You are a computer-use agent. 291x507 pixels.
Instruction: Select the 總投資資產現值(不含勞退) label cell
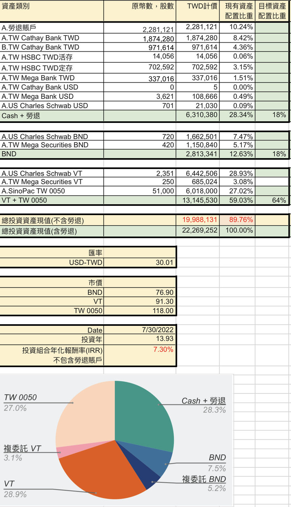coord(52,220)
